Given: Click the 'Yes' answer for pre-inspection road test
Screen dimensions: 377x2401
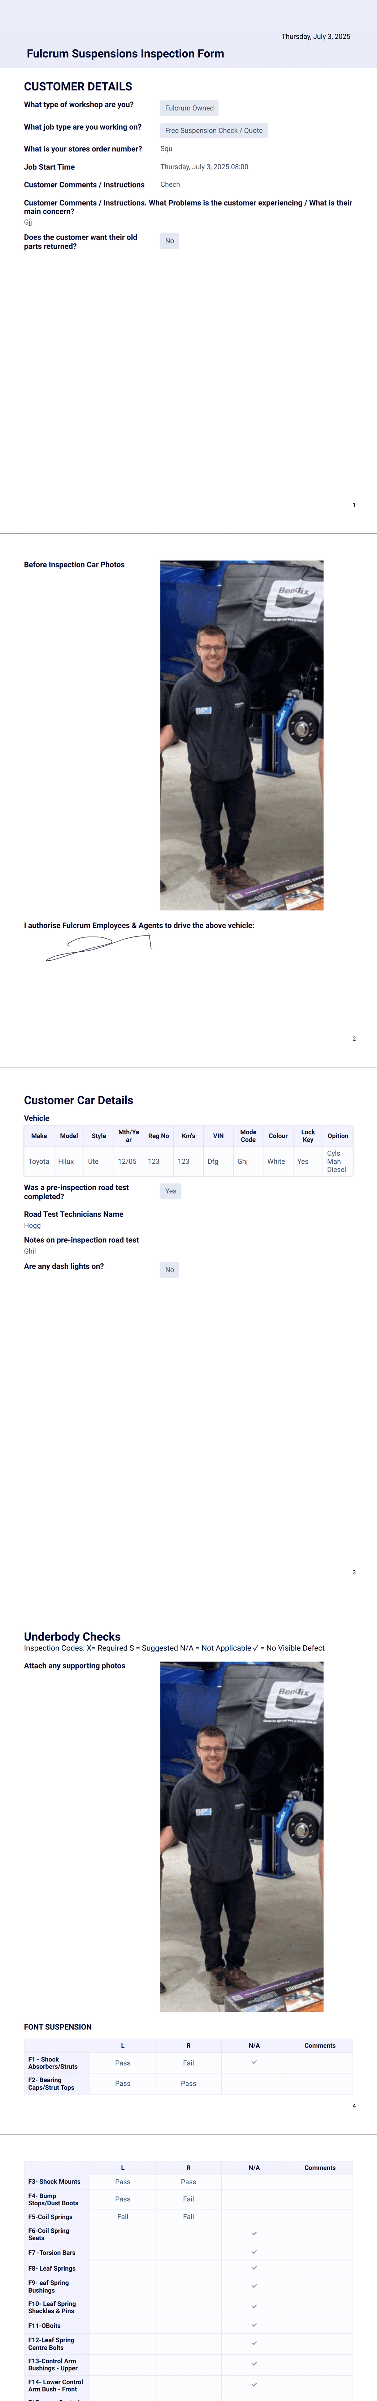Looking at the screenshot, I should tap(170, 1191).
